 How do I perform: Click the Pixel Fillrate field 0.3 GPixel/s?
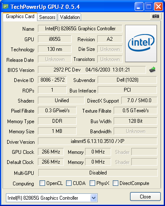pos(57,111)
